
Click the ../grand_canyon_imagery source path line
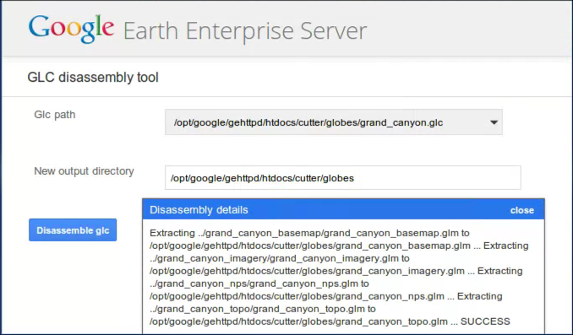(x=280, y=258)
